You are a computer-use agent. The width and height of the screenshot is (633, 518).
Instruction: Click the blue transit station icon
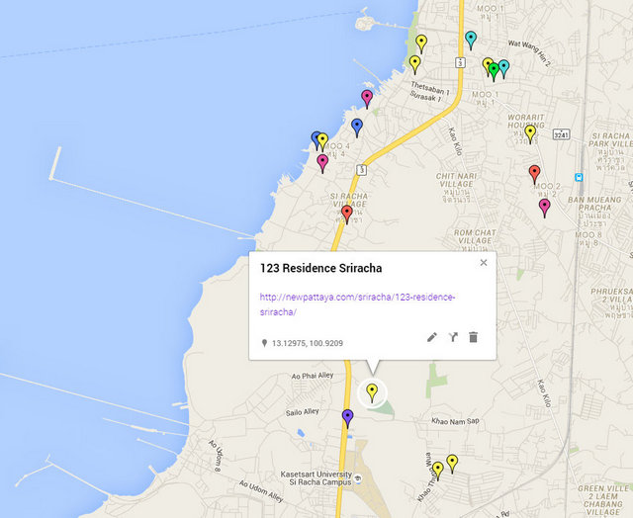[x=579, y=177]
